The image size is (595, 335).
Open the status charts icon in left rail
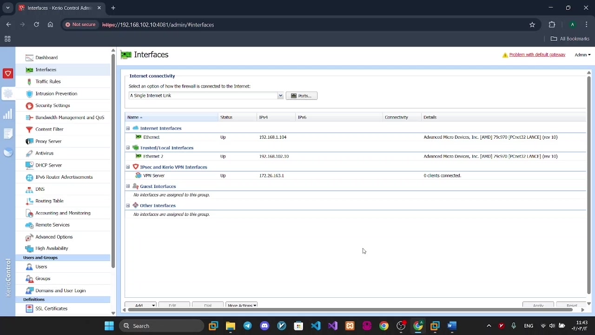point(8,114)
